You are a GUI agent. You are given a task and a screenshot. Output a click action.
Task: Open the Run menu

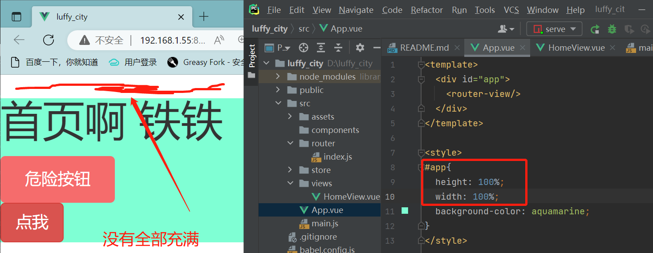click(459, 10)
